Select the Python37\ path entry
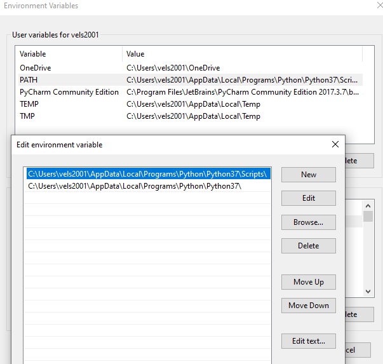Screen dimensions: 383x364 tap(135, 186)
